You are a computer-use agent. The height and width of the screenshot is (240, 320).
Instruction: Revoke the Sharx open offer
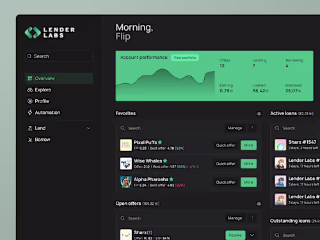(x=236, y=235)
